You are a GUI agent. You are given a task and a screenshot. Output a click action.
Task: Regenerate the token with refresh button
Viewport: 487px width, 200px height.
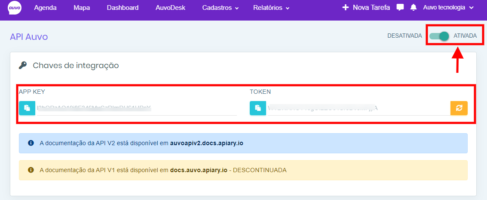pos(459,108)
